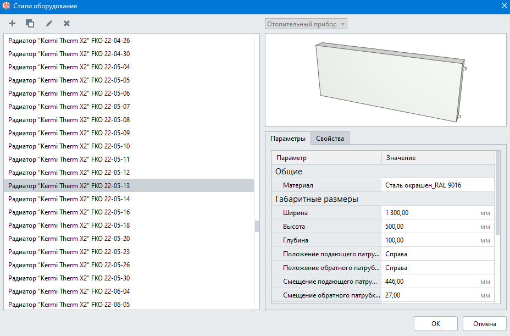
Task: Select radiator FKO 22-05-16
Action: [x=129, y=212]
